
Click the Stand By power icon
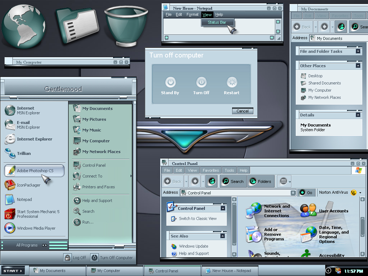coord(170,82)
